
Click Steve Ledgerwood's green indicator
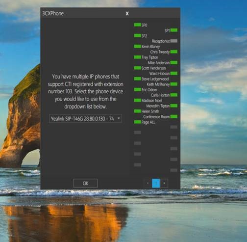(137, 79)
